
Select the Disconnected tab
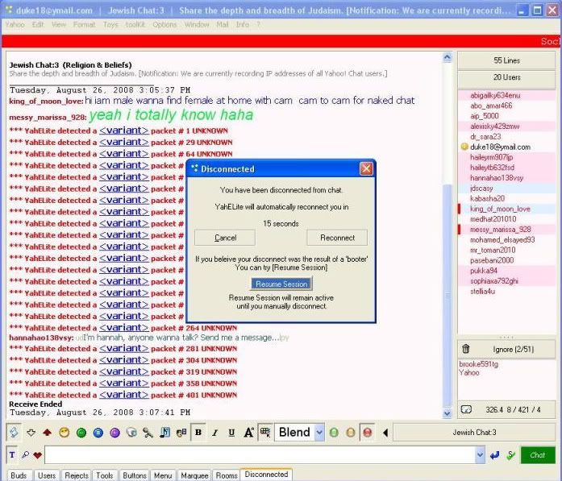pyautogui.click(x=266, y=474)
